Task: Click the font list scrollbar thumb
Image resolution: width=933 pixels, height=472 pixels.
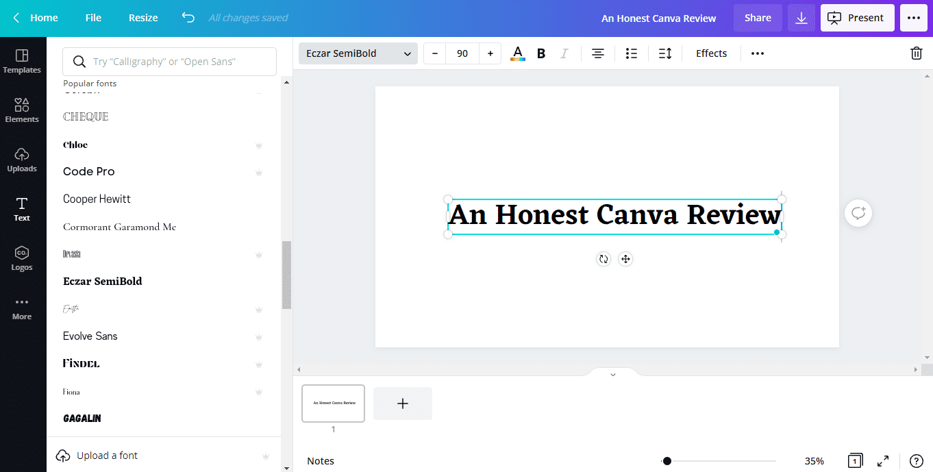Action: (286, 275)
